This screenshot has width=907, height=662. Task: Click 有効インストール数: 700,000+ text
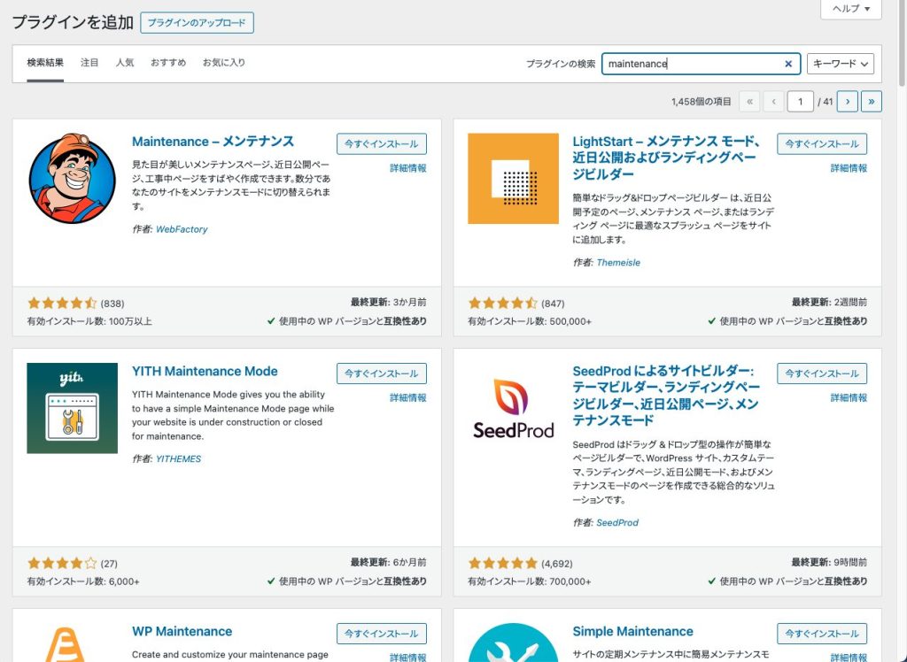coord(530,581)
